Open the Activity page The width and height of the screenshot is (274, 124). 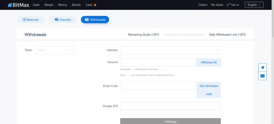coord(76,5)
